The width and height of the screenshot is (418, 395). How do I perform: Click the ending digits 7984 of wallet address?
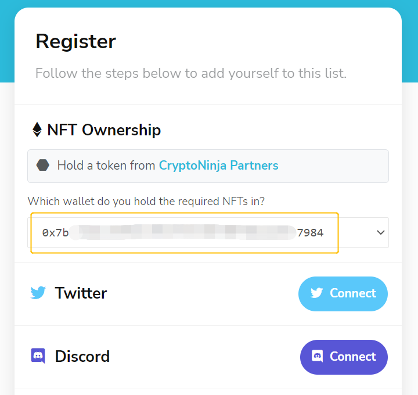pos(310,233)
